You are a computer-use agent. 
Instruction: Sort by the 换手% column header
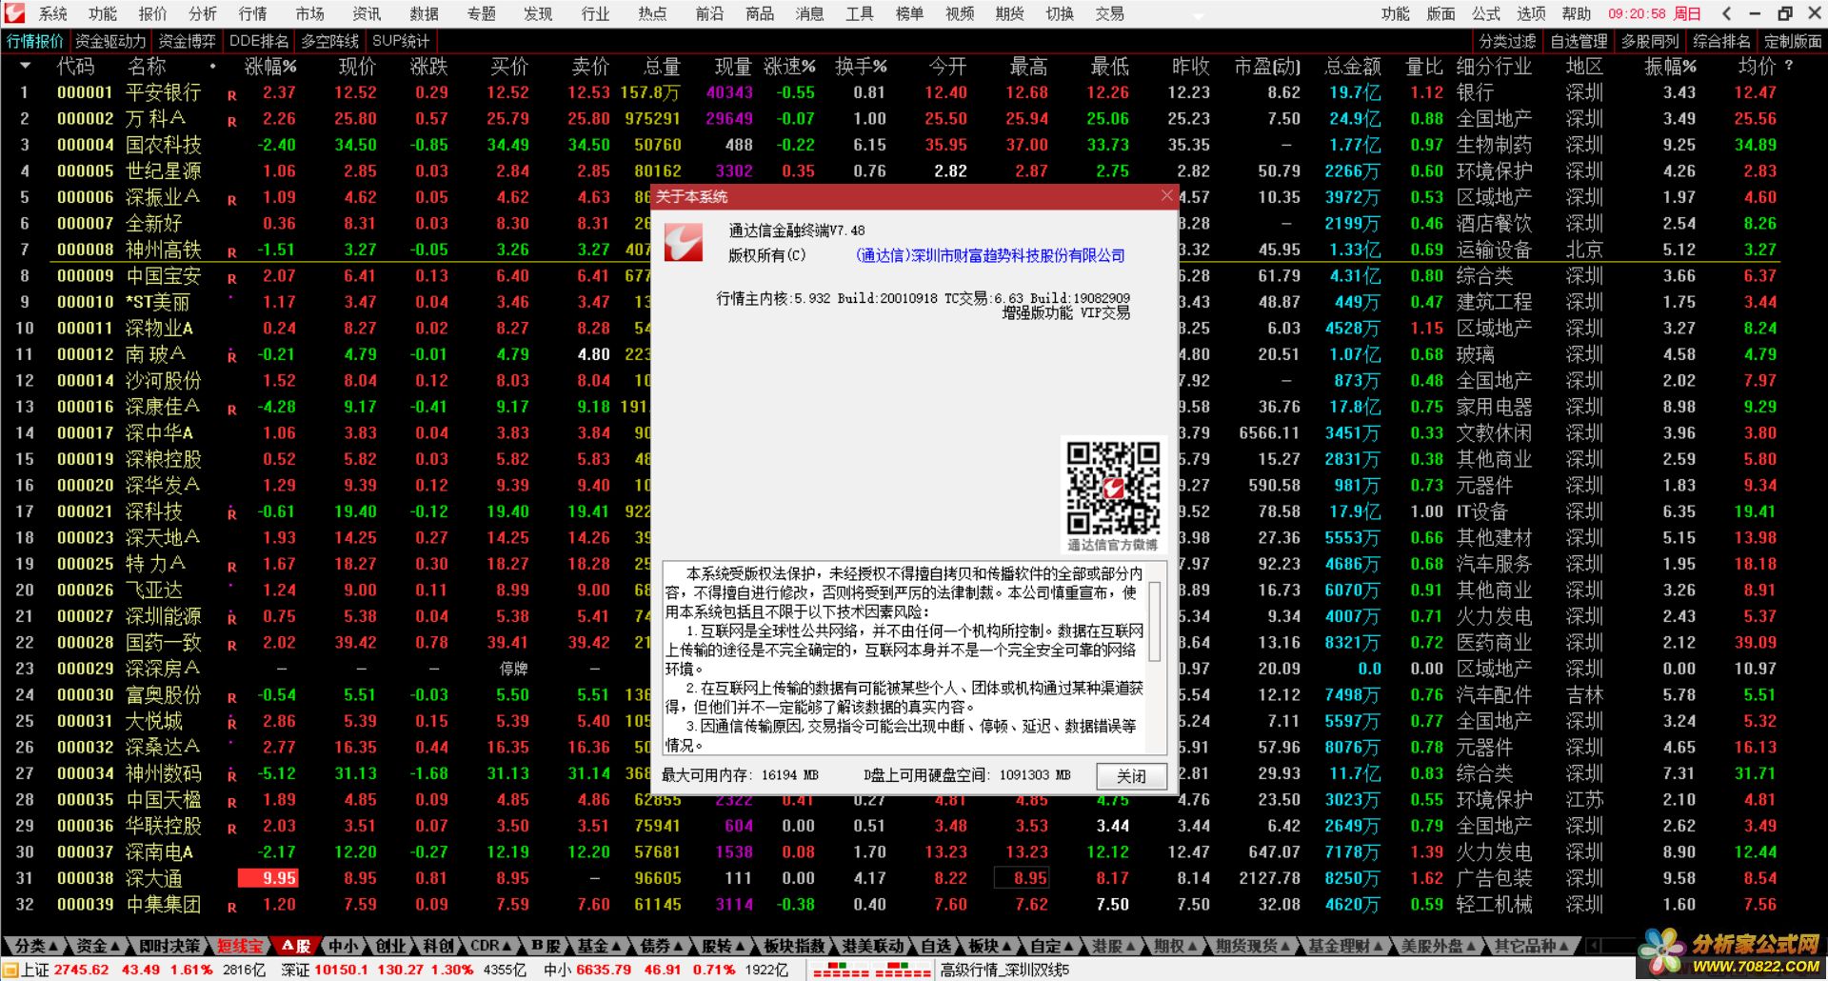click(x=862, y=66)
